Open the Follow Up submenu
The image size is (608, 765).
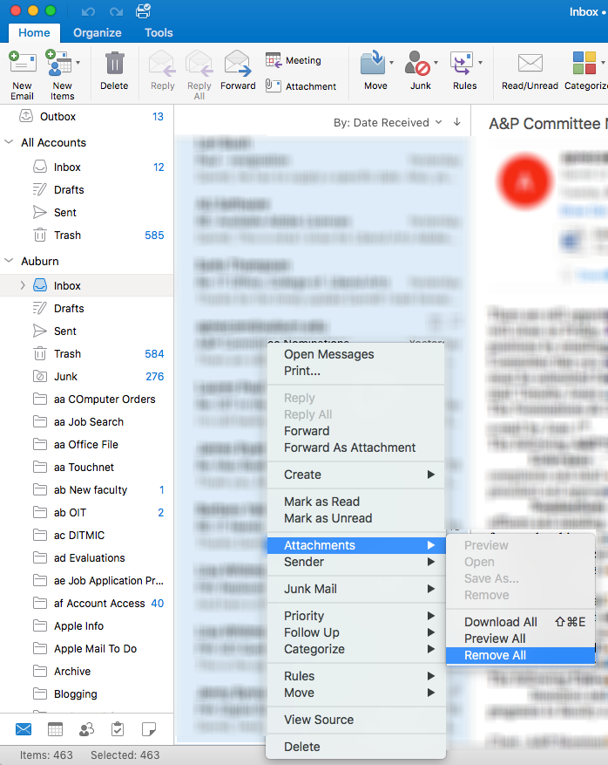tap(356, 632)
